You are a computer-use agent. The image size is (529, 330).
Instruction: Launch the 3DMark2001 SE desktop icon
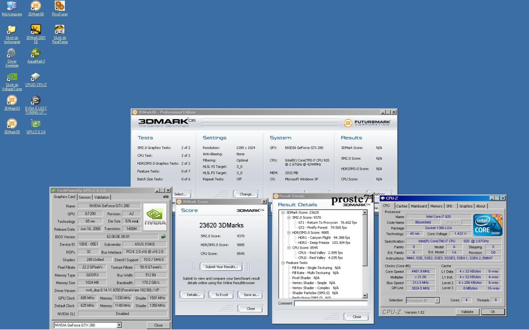(36, 34)
